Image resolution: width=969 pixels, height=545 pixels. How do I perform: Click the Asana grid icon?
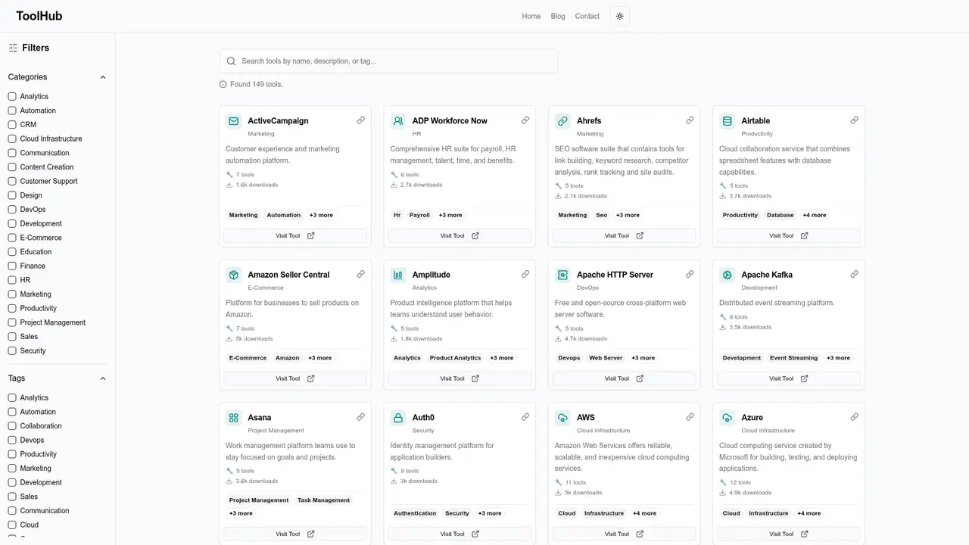coord(233,418)
